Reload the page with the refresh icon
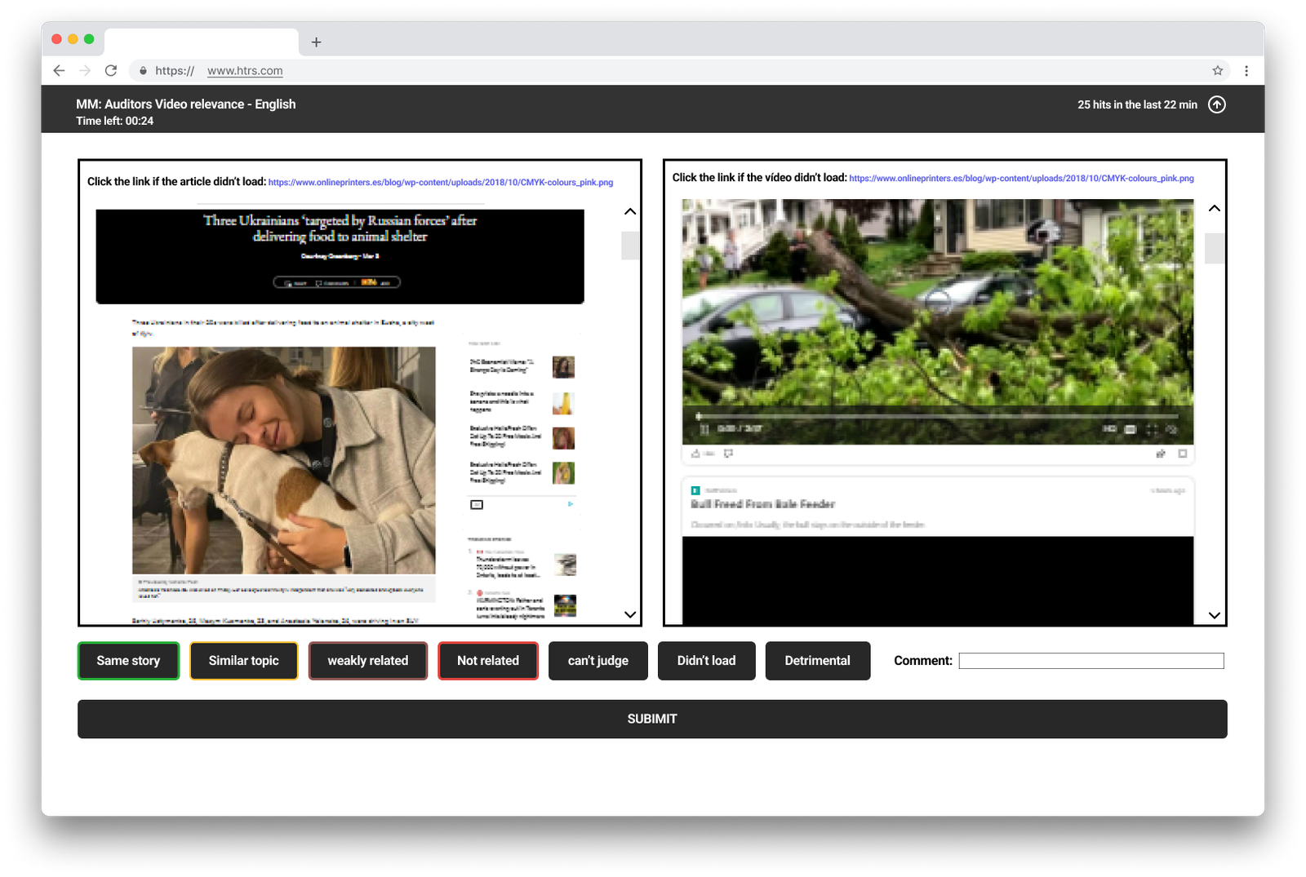 (111, 71)
